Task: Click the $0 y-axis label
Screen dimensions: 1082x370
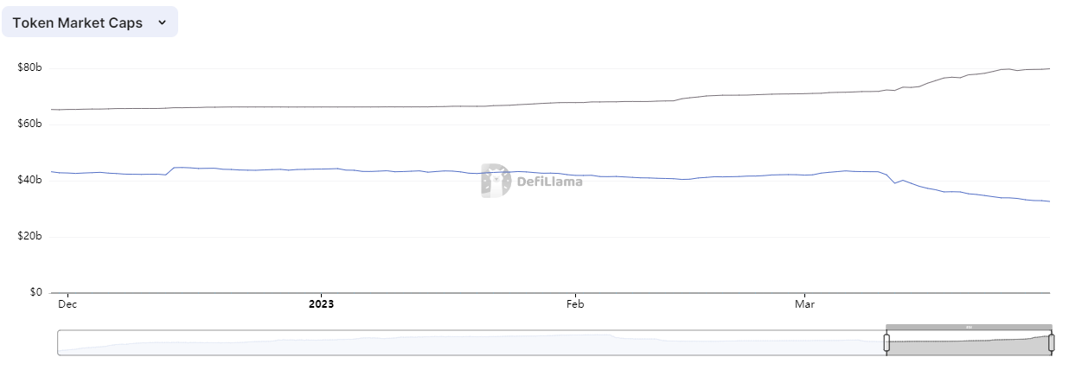Action: (35, 293)
